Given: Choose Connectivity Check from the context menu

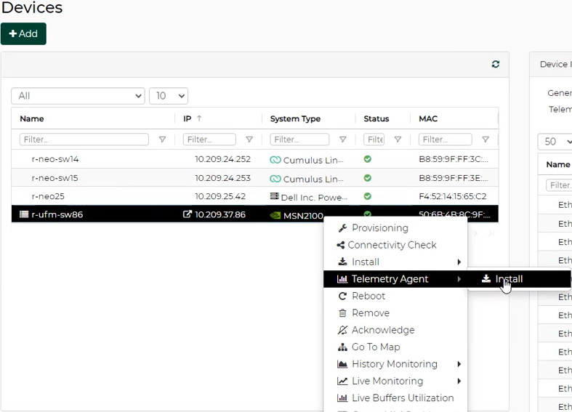Looking at the screenshot, I should 392,245.
